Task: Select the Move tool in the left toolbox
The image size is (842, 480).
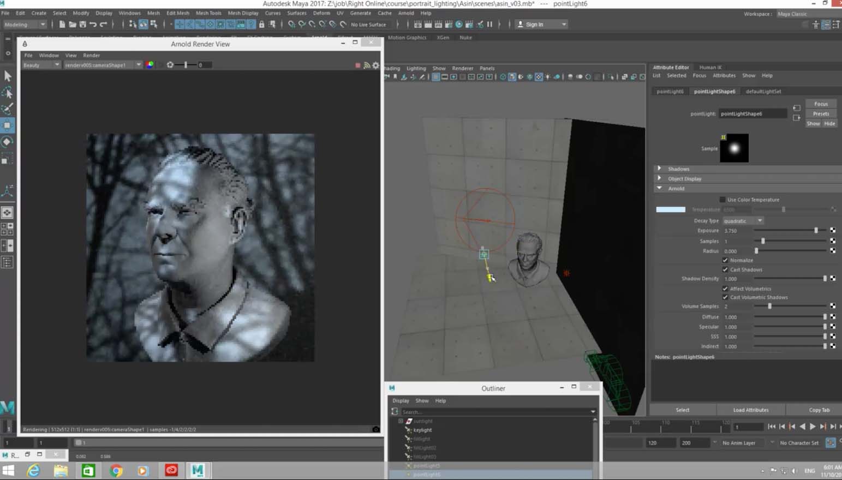Action: click(x=7, y=125)
